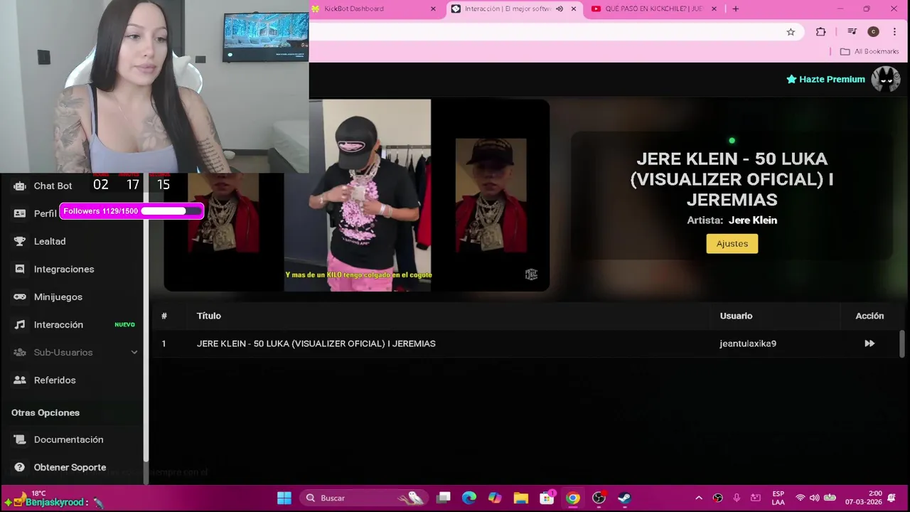The width and height of the screenshot is (910, 512).
Task: Click the yellow Ajustes button
Action: pyautogui.click(x=732, y=243)
